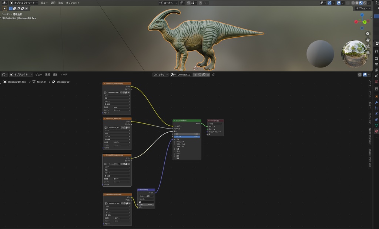
Task: Open the Material properties tab icon
Action: (376, 131)
